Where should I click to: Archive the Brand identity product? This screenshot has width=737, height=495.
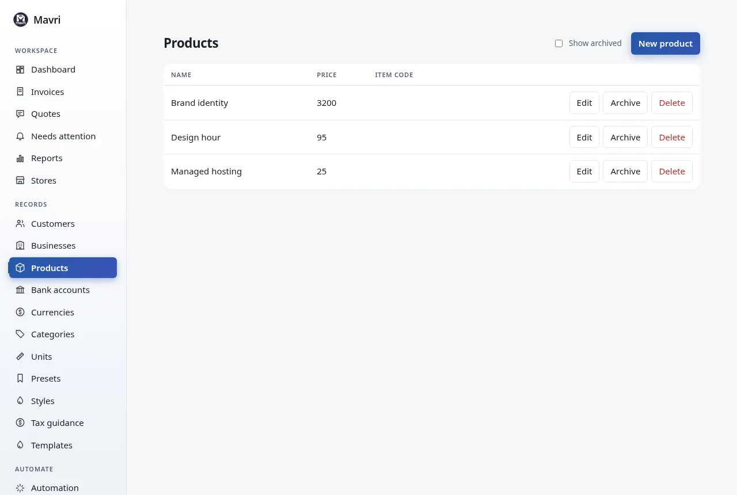pyautogui.click(x=625, y=103)
